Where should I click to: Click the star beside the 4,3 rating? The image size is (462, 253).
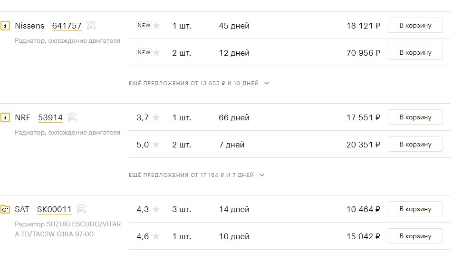pos(156,209)
